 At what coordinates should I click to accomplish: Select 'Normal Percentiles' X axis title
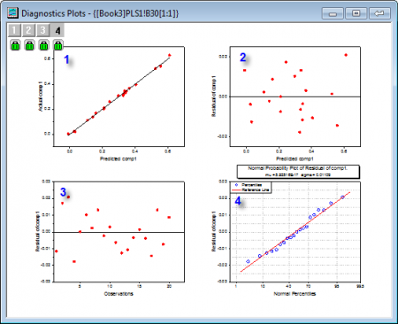pos(295,294)
